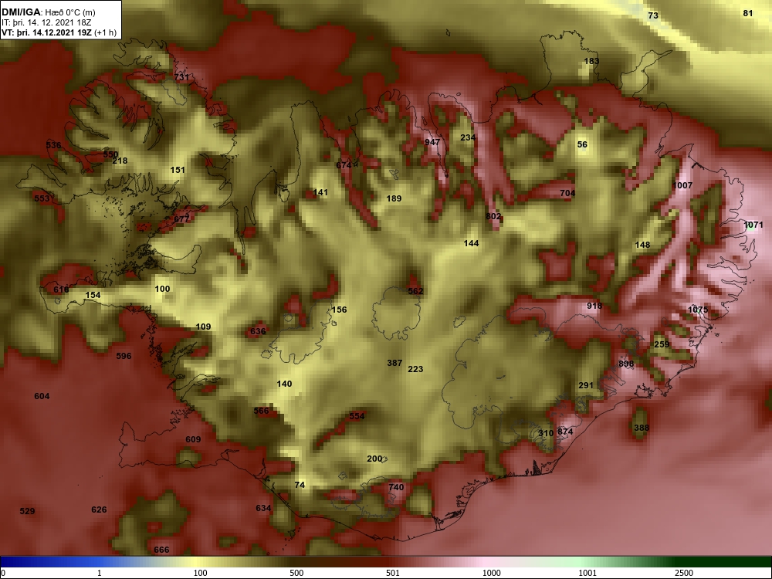Click the 310 height value
This screenshot has width=772, height=579.
click(546, 433)
